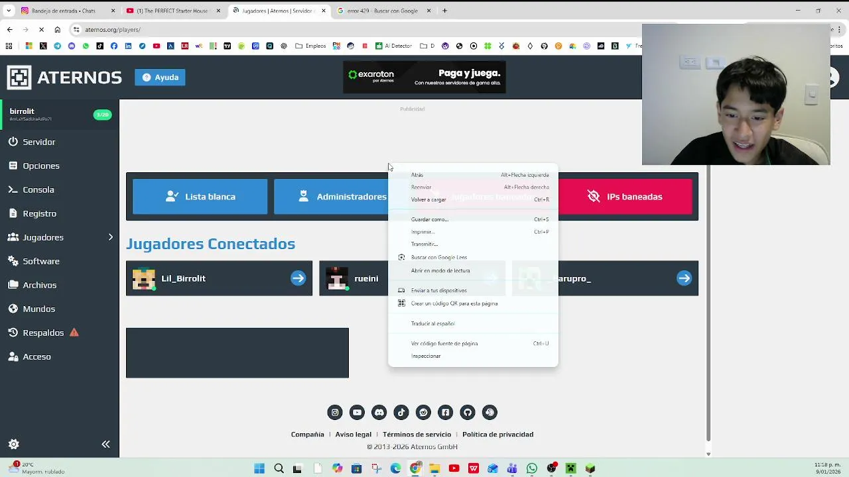Open Aternos Facebook footer icon
849x477 pixels.
445,413
